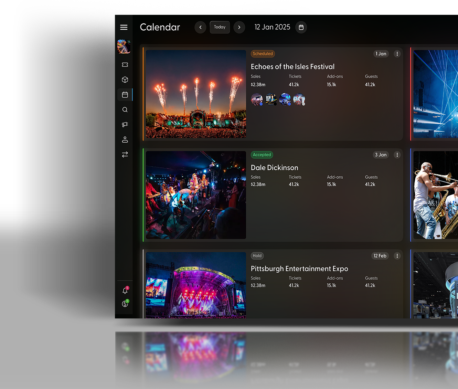Image resolution: width=458 pixels, height=389 pixels.
Task: Open options menu for Echoes of the Isles Festival
Action: 397,54
